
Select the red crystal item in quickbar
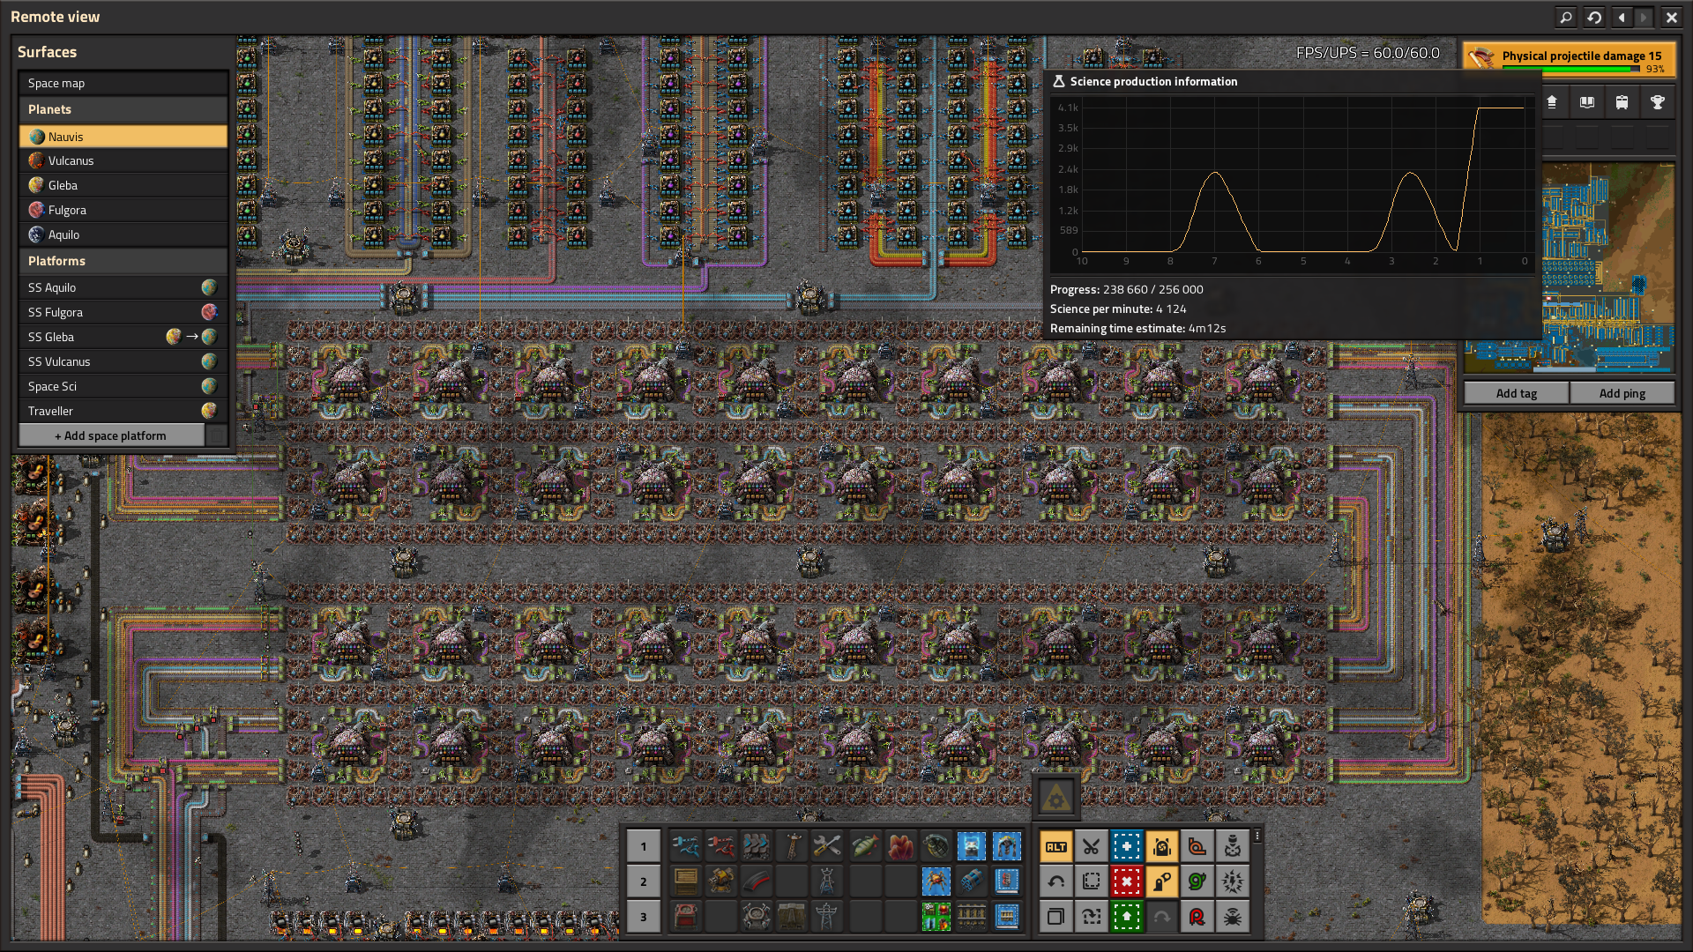pyautogui.click(x=900, y=846)
